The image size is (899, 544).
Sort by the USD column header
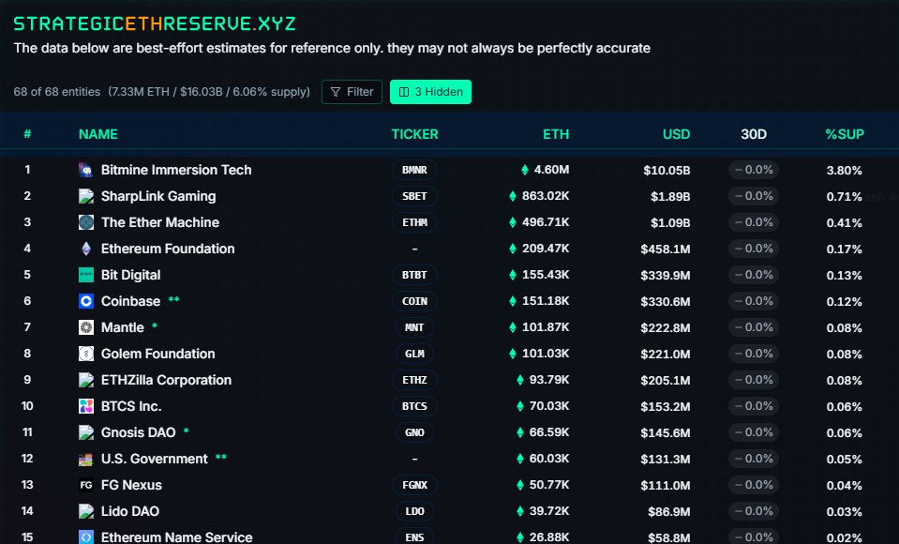point(677,134)
